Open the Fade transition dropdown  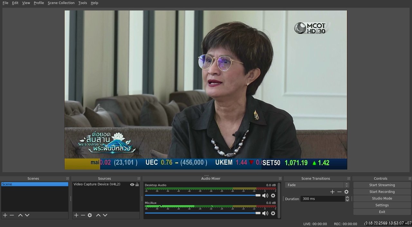click(317, 185)
